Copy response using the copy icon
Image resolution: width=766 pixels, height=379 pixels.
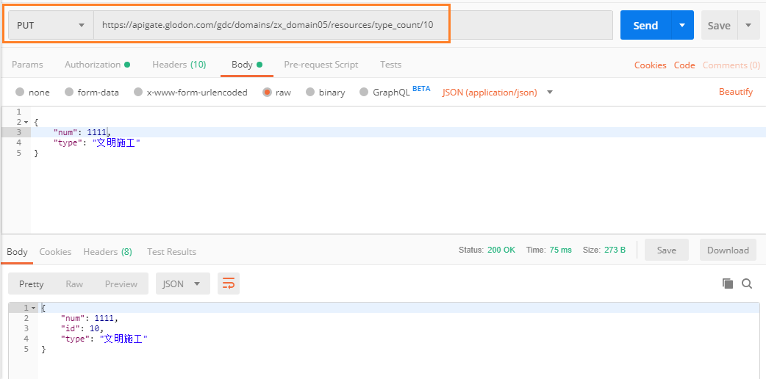(x=728, y=284)
